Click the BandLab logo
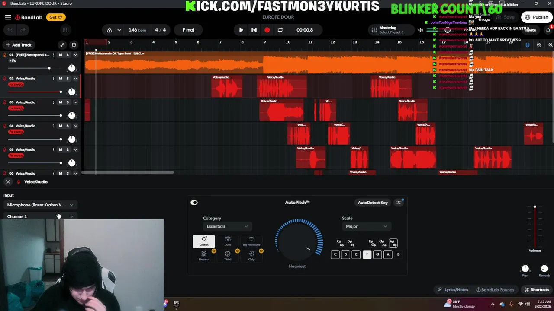The width and height of the screenshot is (554, 311). tap(29, 17)
